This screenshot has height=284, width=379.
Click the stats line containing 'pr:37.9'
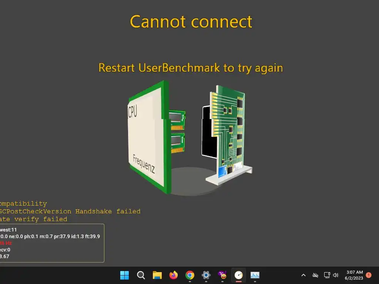(50, 236)
